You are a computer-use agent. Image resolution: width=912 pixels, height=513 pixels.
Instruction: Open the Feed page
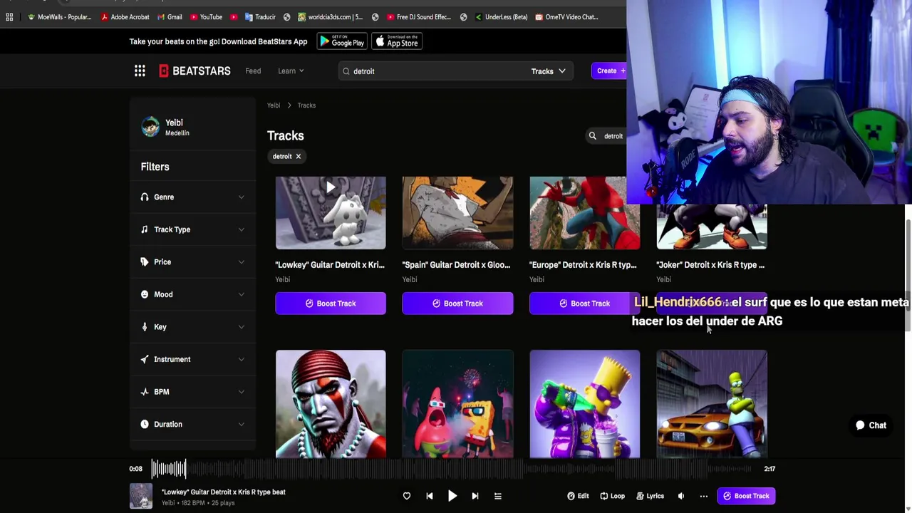(253, 71)
